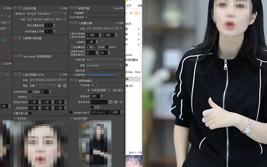267x167 pixels.
Task: Enable the Face swap module power icon
Action: tap(15, 56)
